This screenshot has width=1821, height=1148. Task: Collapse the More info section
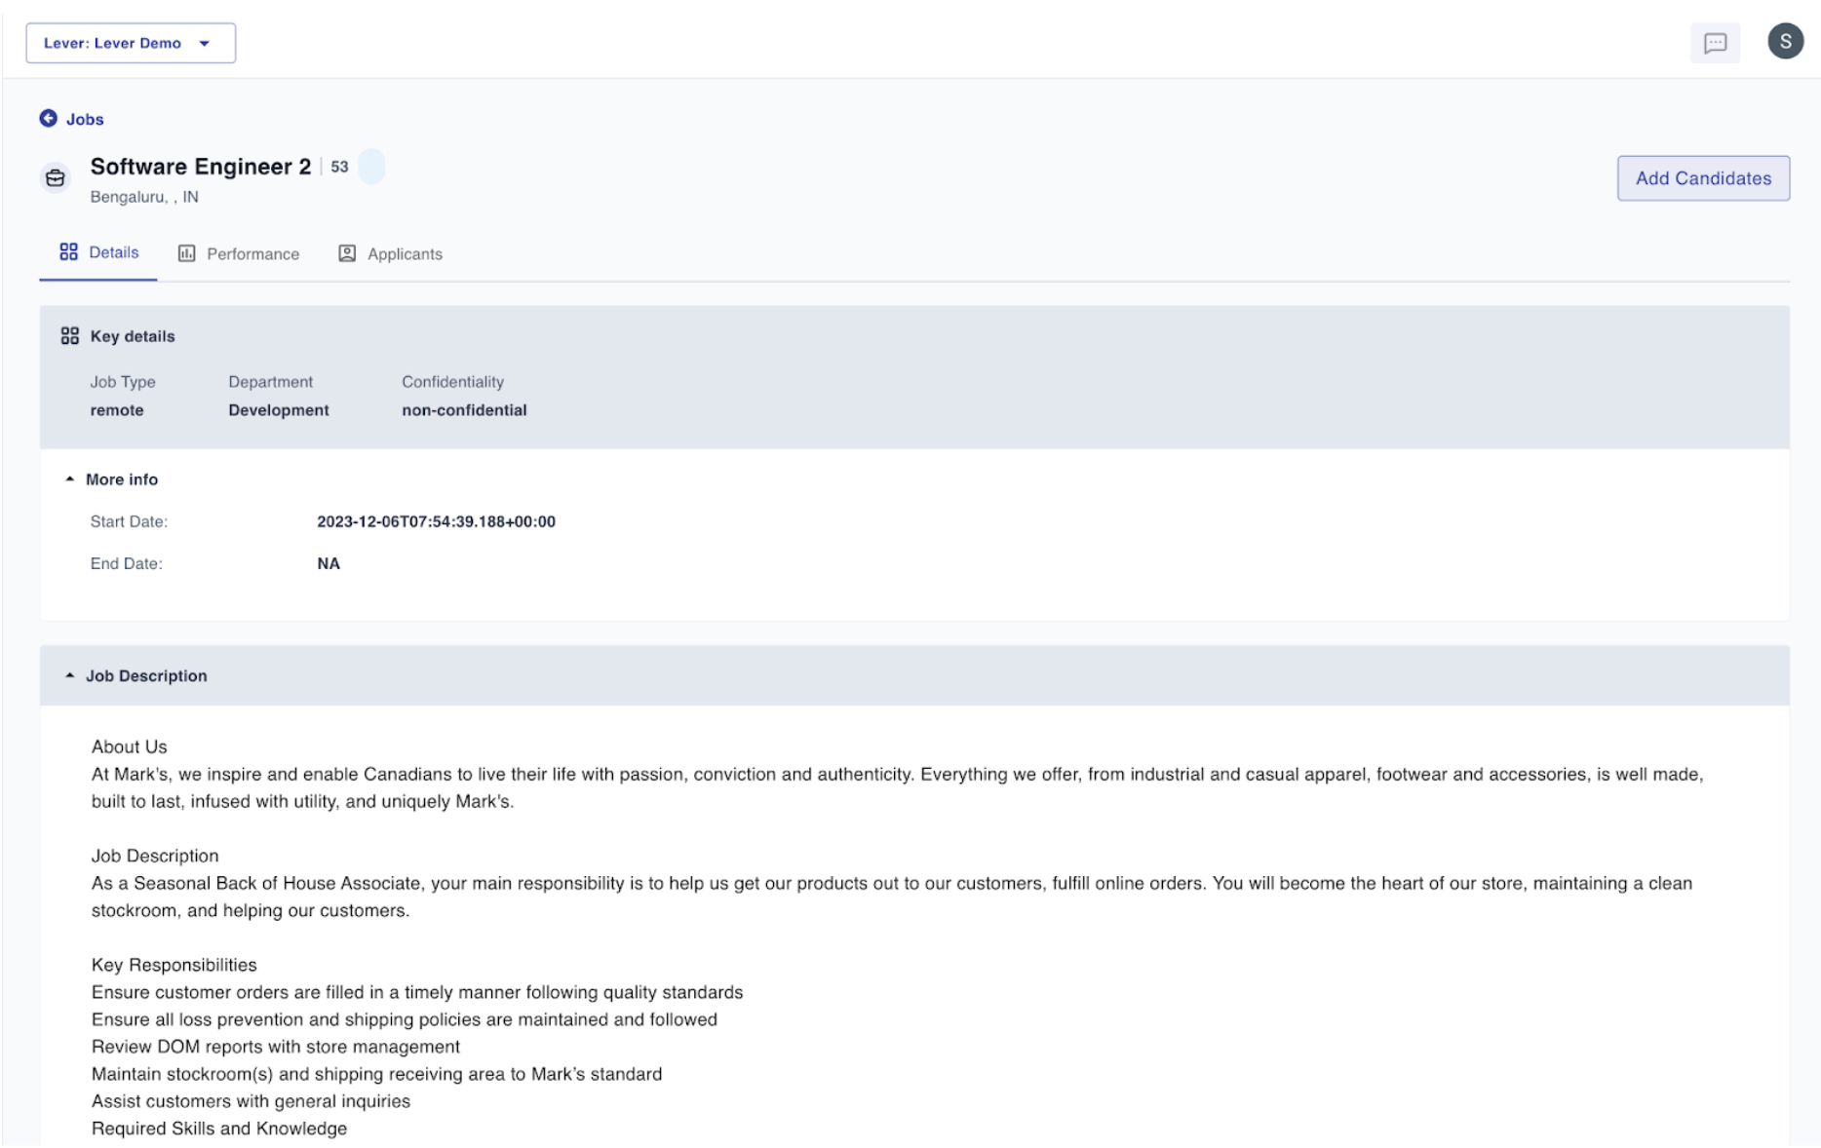tap(69, 479)
